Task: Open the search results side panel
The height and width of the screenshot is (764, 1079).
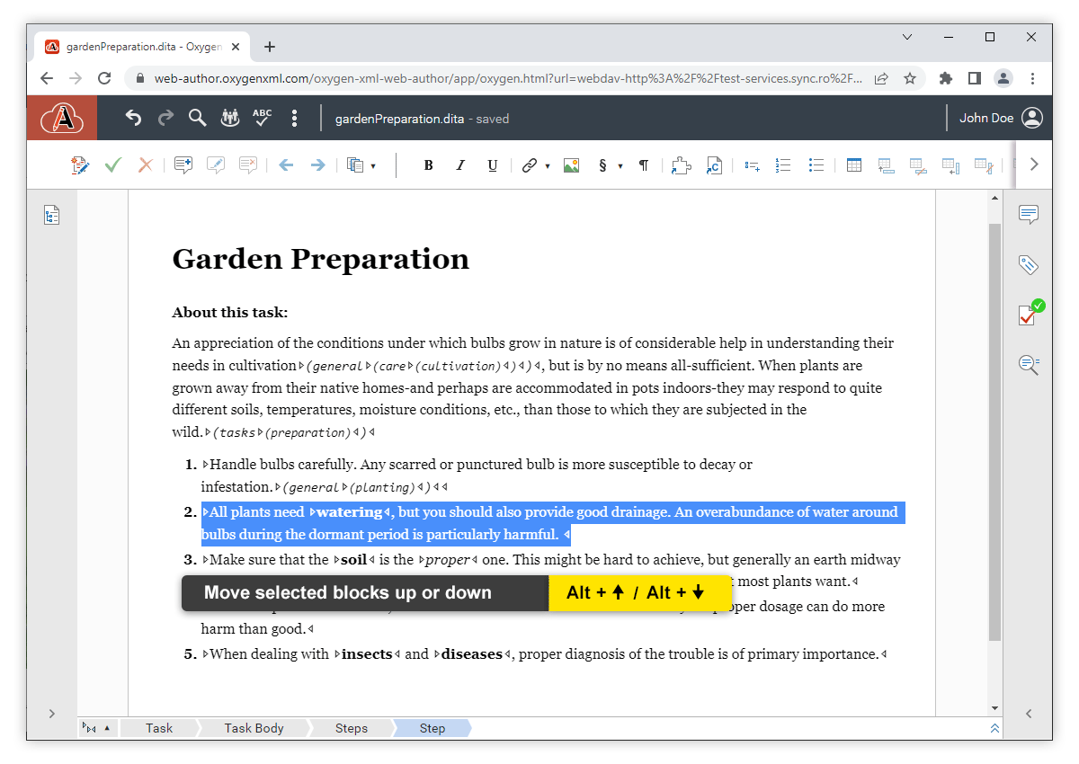Action: pyautogui.click(x=1029, y=364)
